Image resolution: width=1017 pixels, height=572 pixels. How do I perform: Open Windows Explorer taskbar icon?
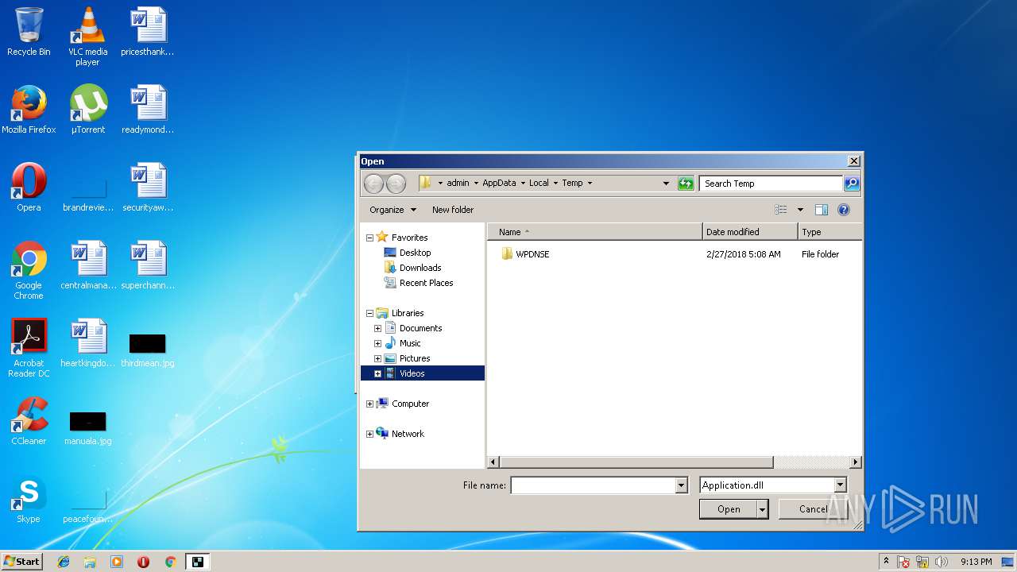coord(90,562)
